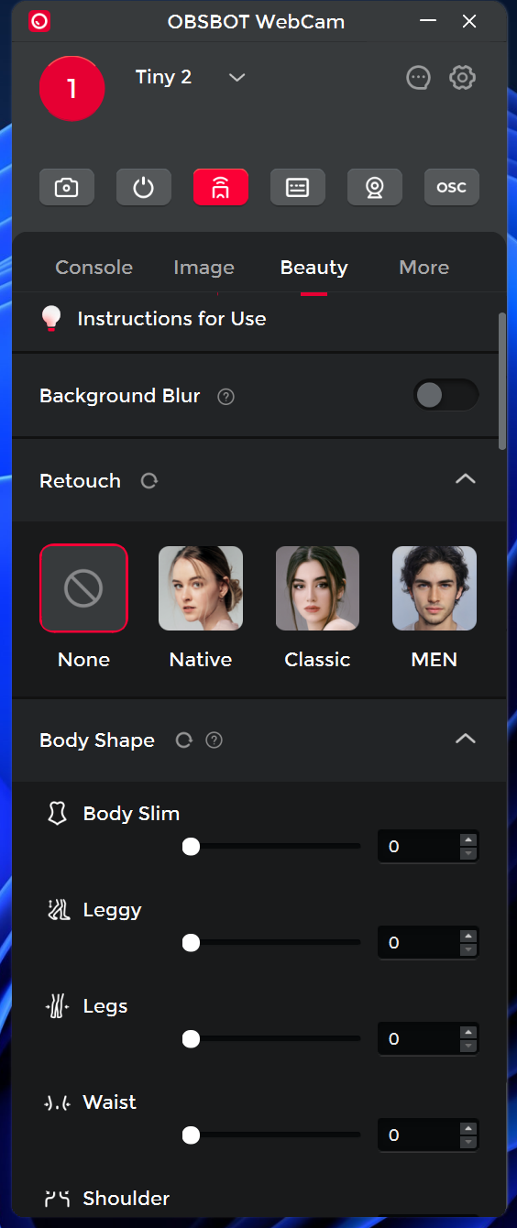Click the Leggy slider handle

point(191,942)
